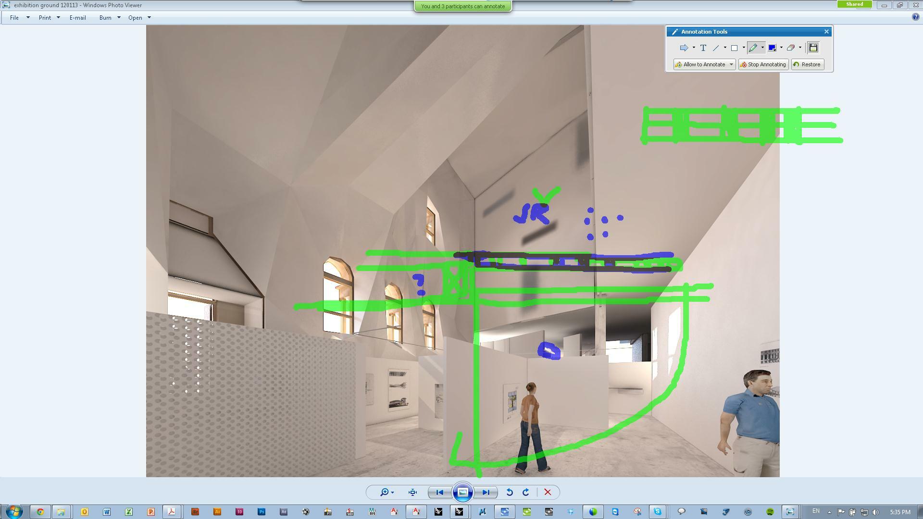The width and height of the screenshot is (923, 519).
Task: Open Windows Explorer from the taskbar
Action: [61, 512]
